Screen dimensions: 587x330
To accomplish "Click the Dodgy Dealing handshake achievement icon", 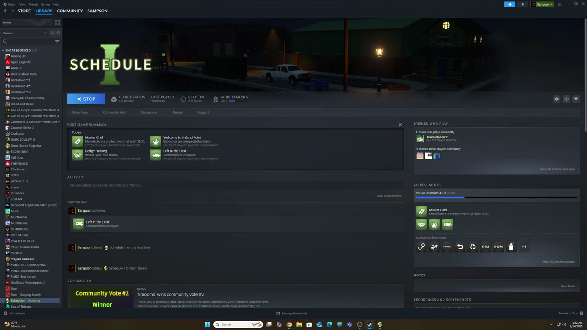I will 77,155.
